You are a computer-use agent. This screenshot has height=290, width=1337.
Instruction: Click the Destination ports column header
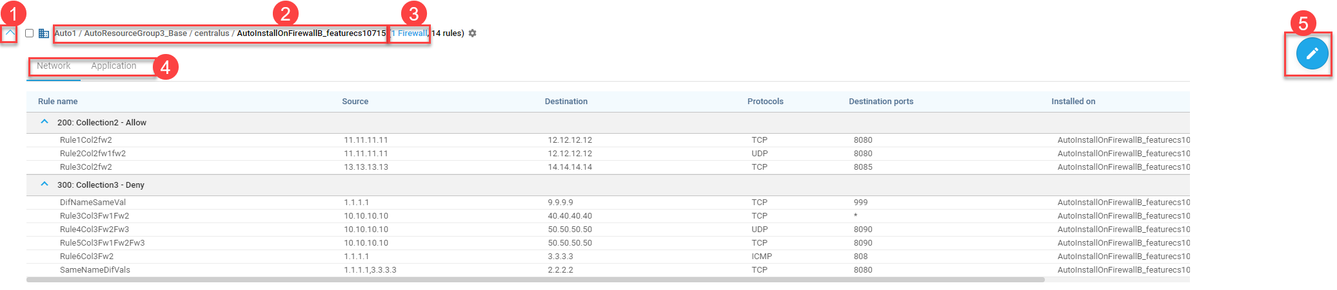881,102
